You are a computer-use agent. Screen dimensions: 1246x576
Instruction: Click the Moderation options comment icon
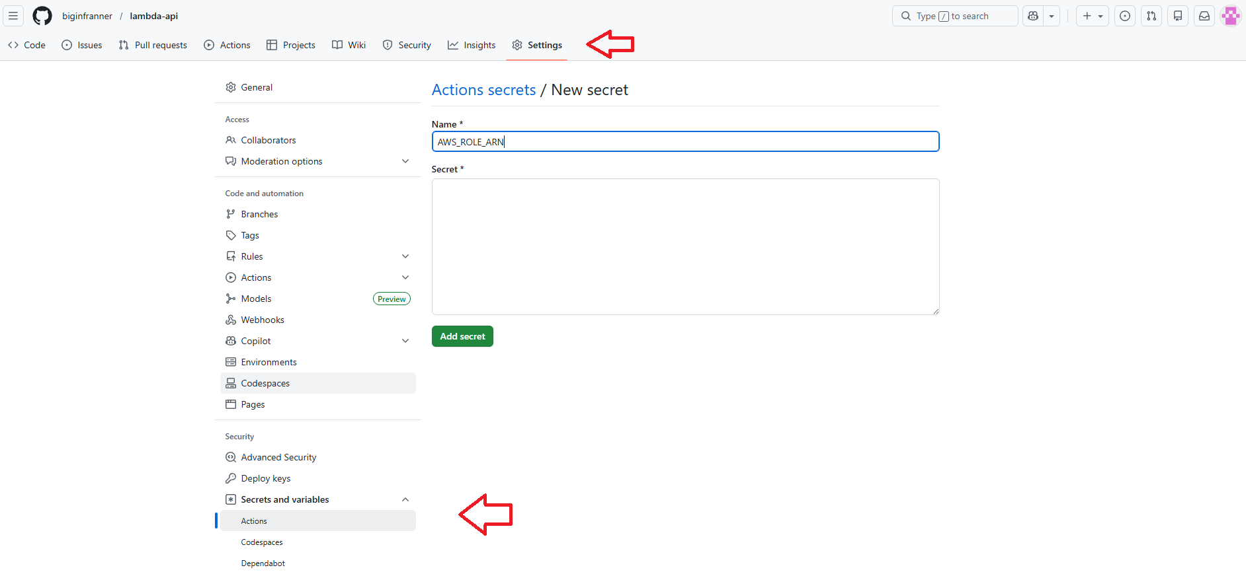click(231, 161)
